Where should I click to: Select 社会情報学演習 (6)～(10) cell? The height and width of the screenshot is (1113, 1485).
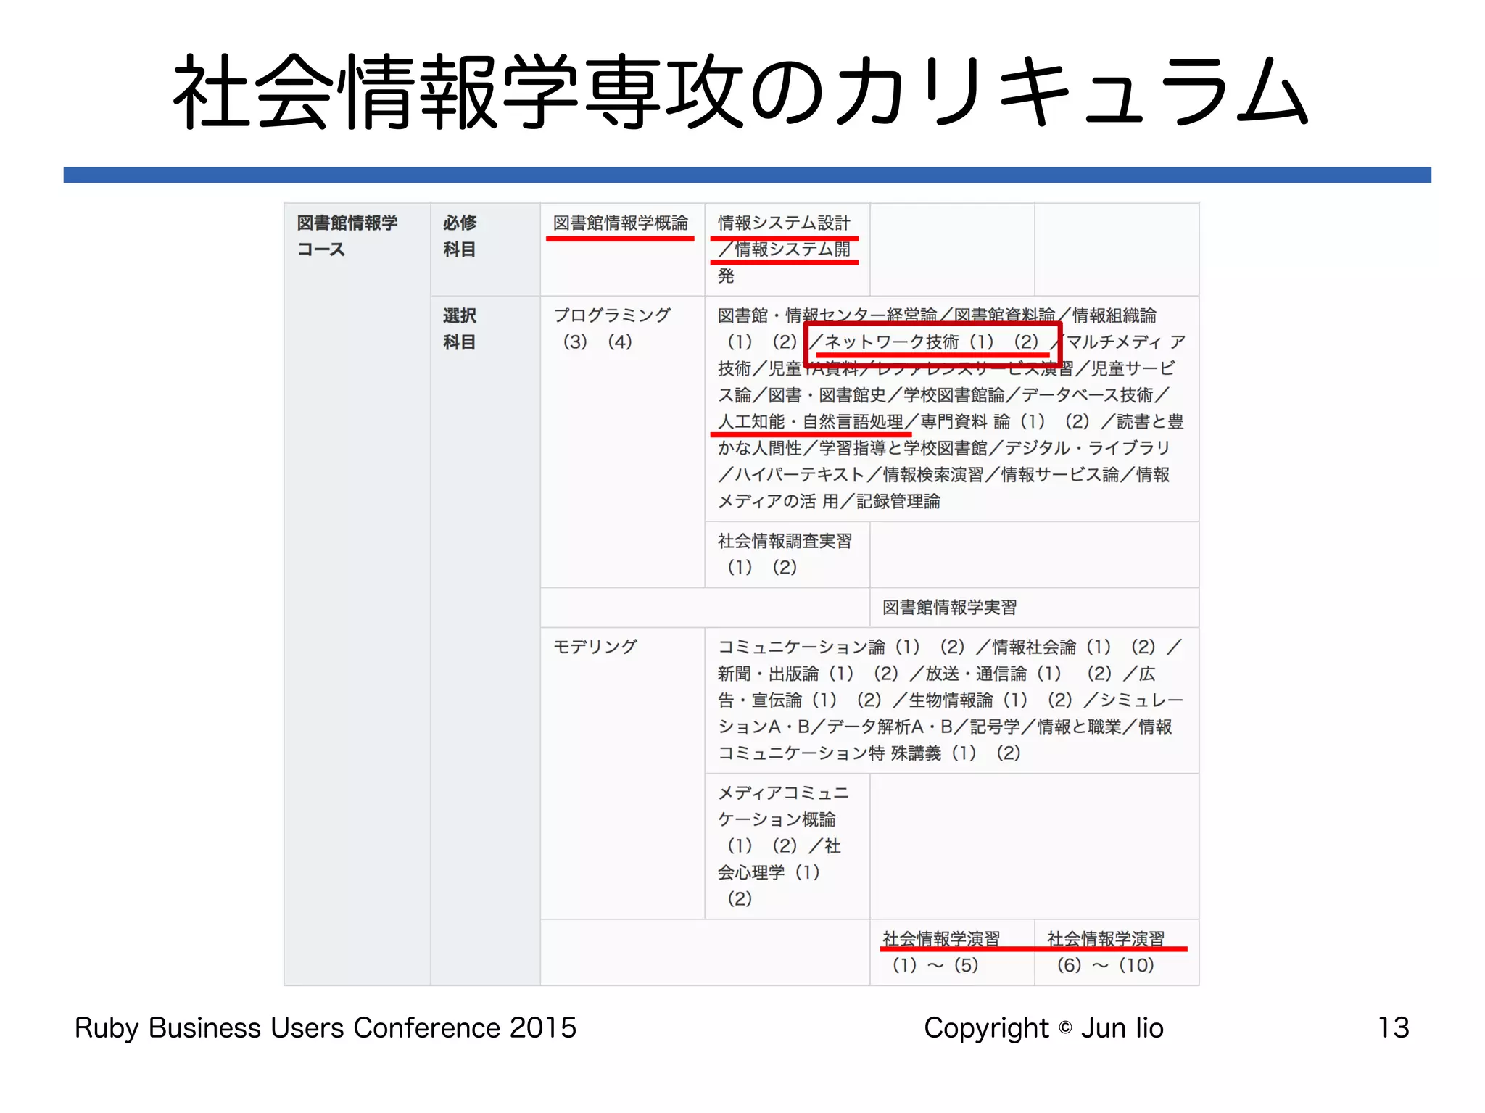pos(1116,952)
